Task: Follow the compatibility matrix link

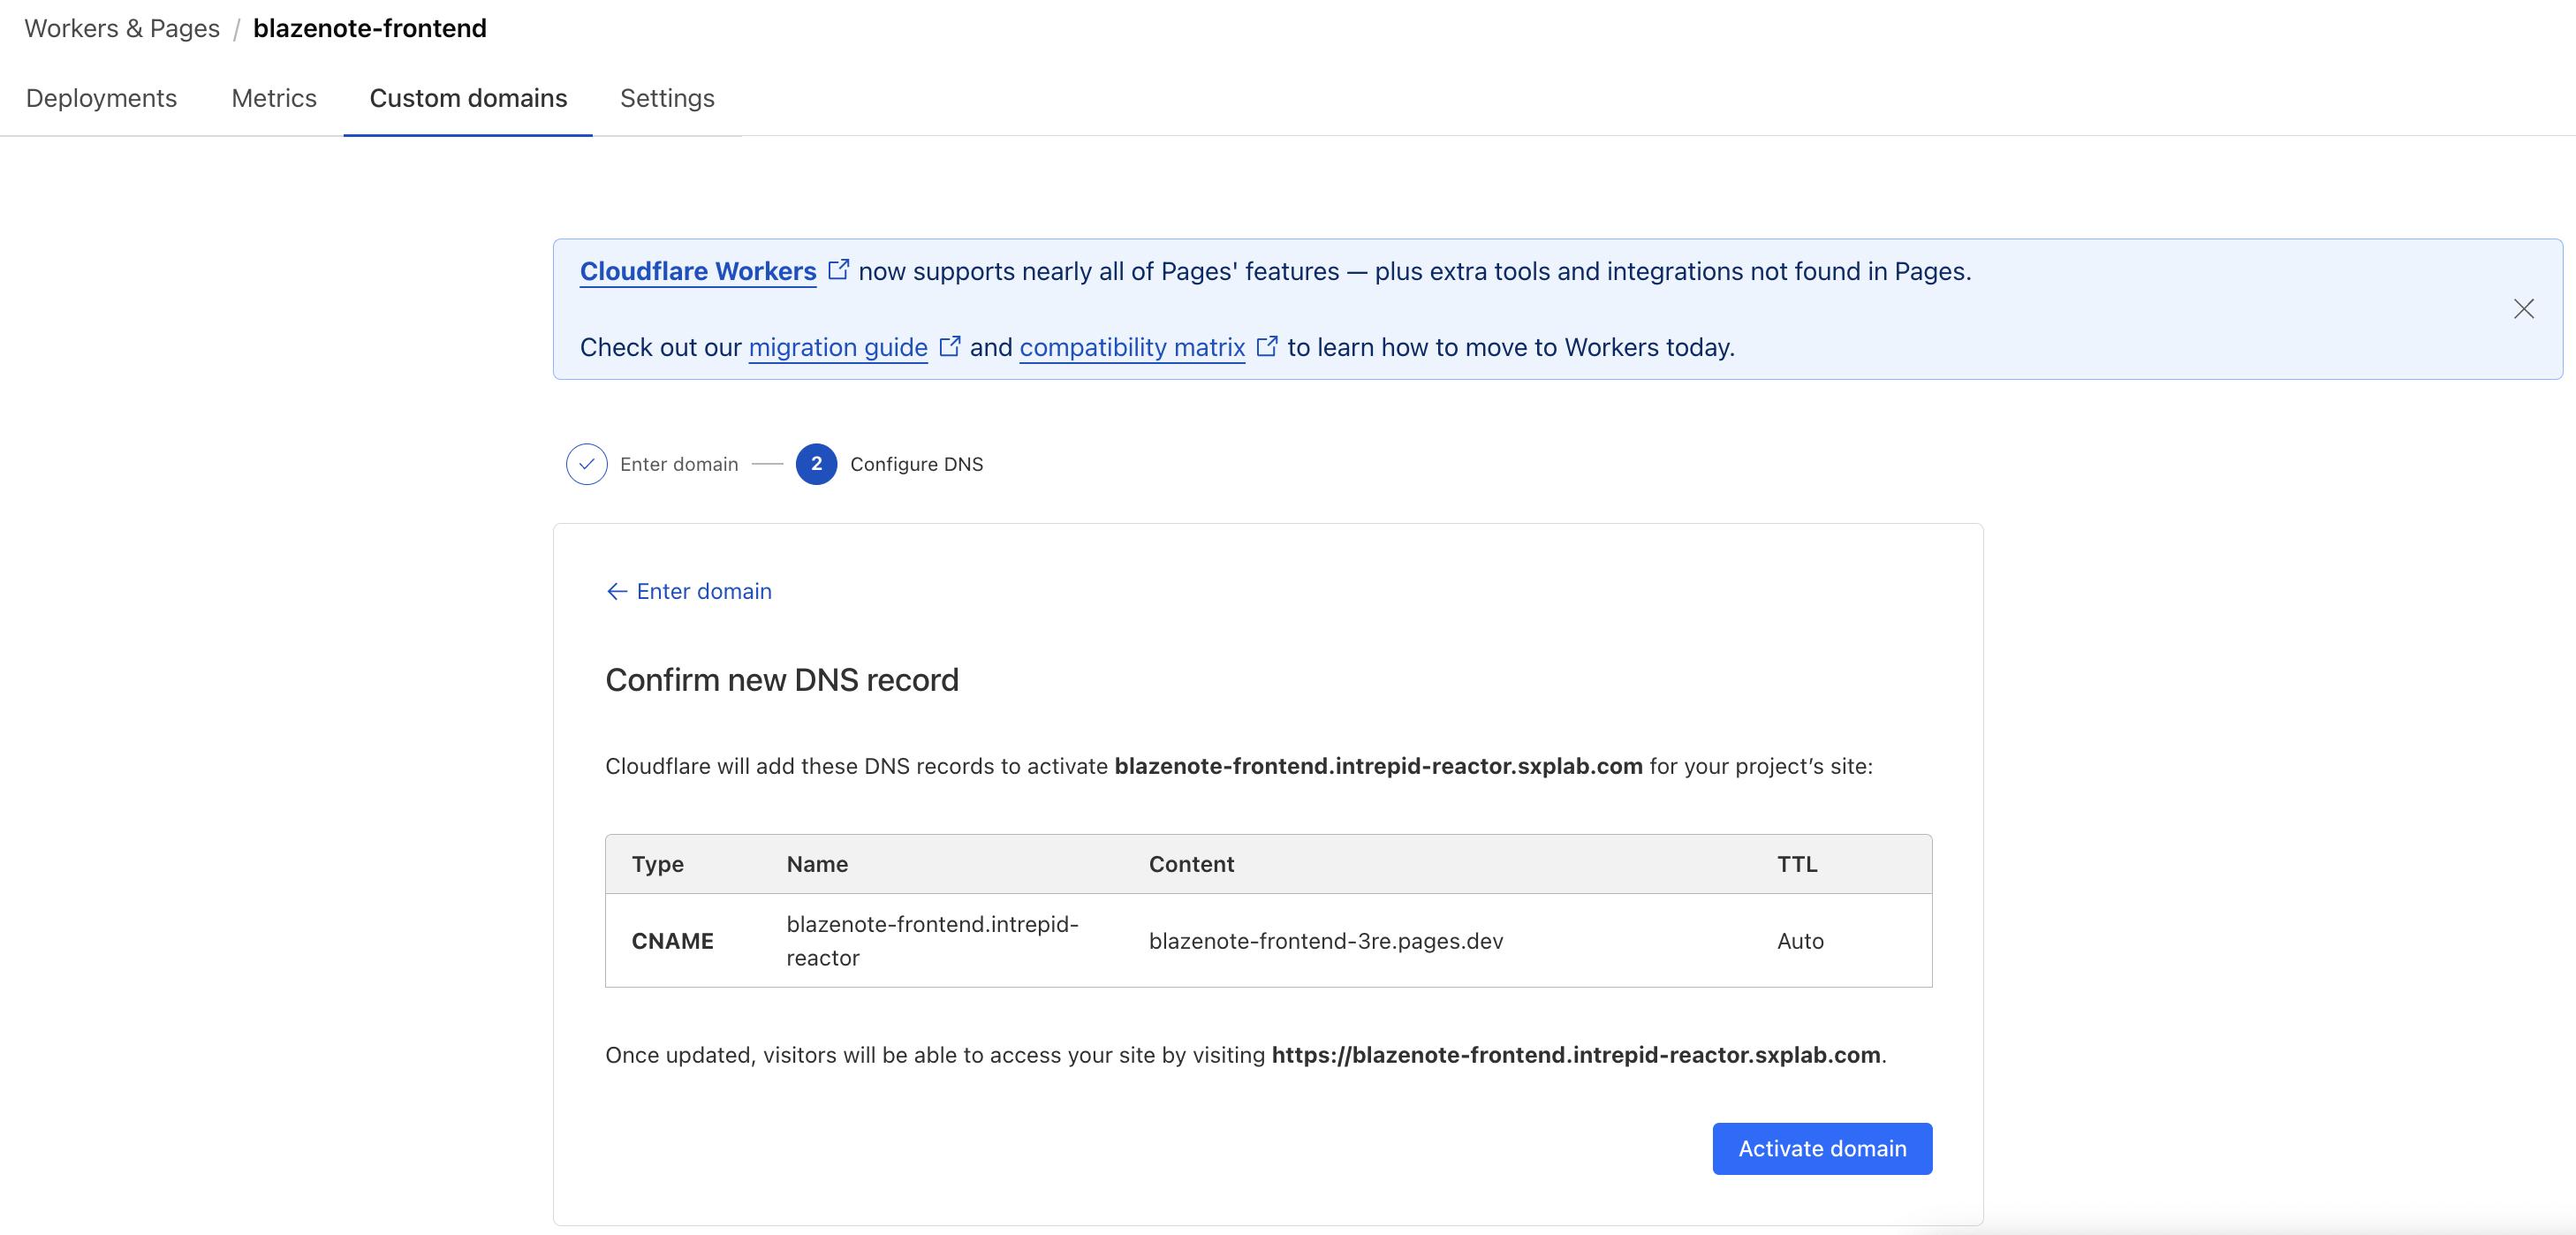Action: coord(1132,347)
